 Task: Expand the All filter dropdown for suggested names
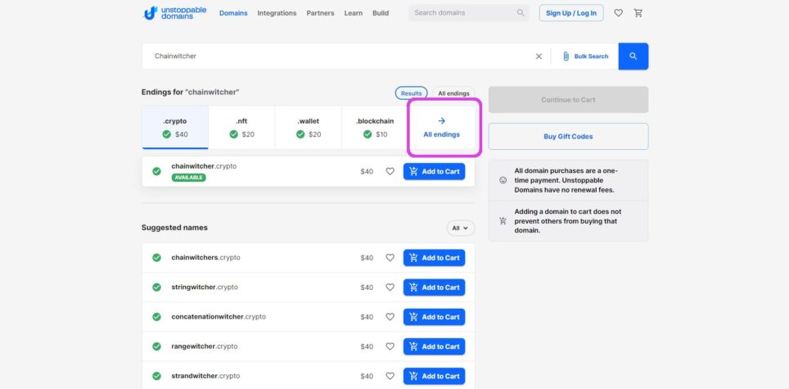(x=461, y=228)
